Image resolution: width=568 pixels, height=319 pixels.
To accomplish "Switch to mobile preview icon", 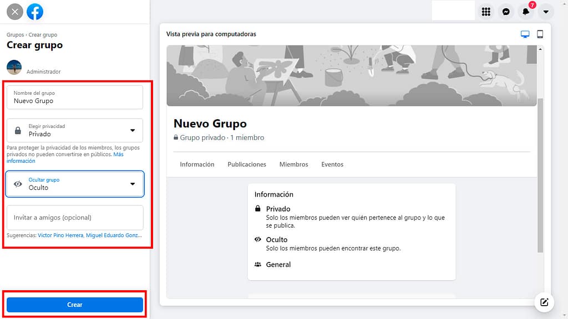I will tap(540, 34).
